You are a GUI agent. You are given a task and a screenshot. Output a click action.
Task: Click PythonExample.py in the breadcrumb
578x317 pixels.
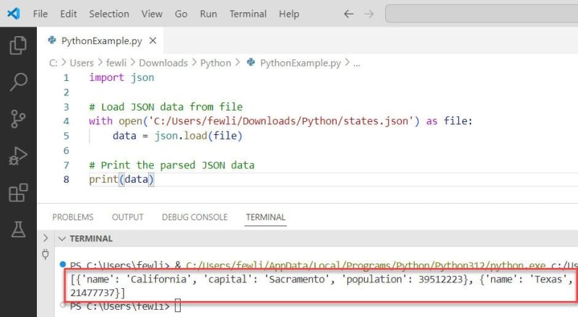tap(300, 63)
